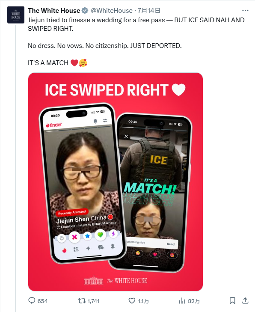Click the blue verified badge
255x312 pixels.
tap(85, 11)
